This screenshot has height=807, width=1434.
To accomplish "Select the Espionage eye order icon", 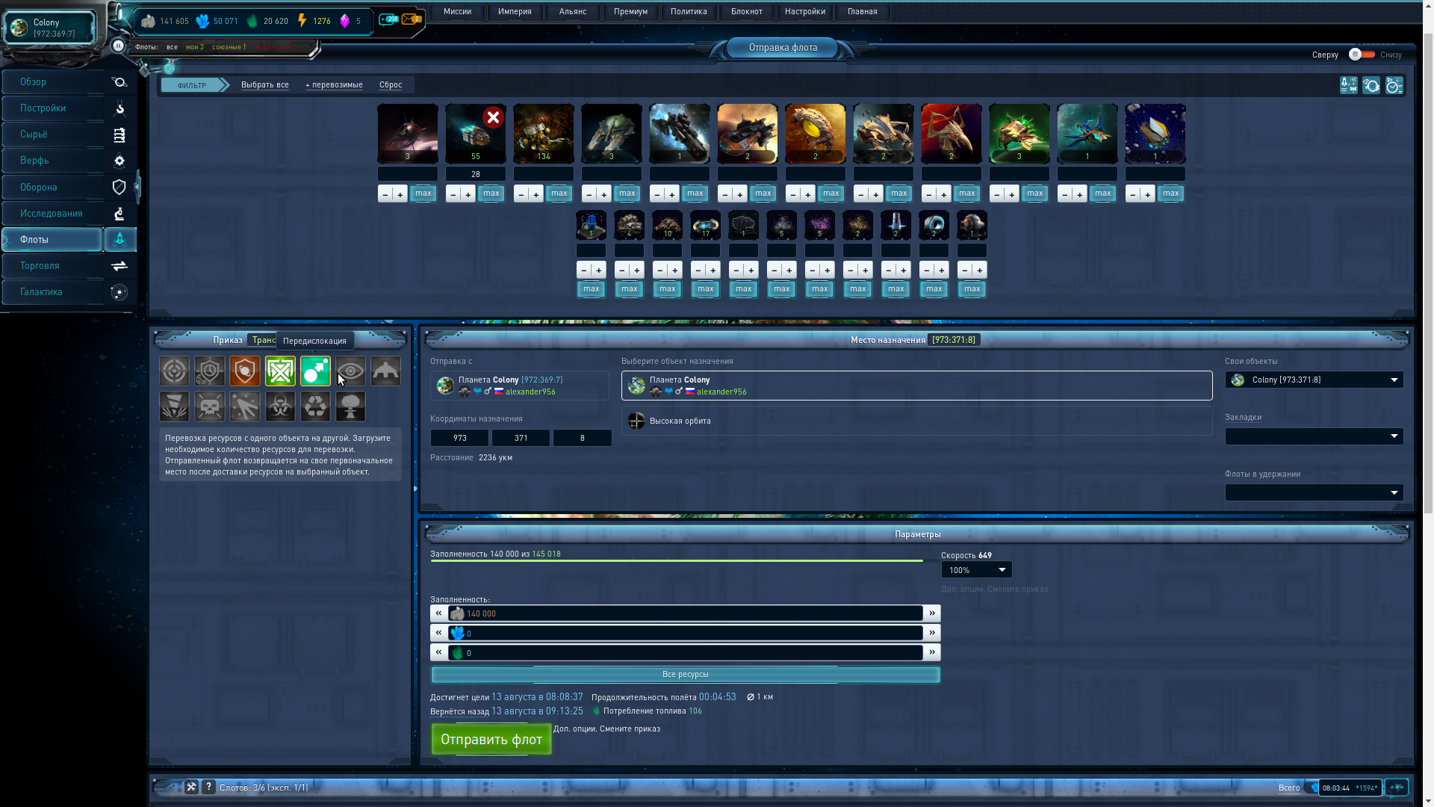I will click(350, 371).
